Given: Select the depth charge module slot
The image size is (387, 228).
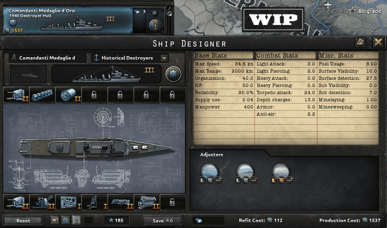Looking at the screenshot, I should tap(68, 95).
